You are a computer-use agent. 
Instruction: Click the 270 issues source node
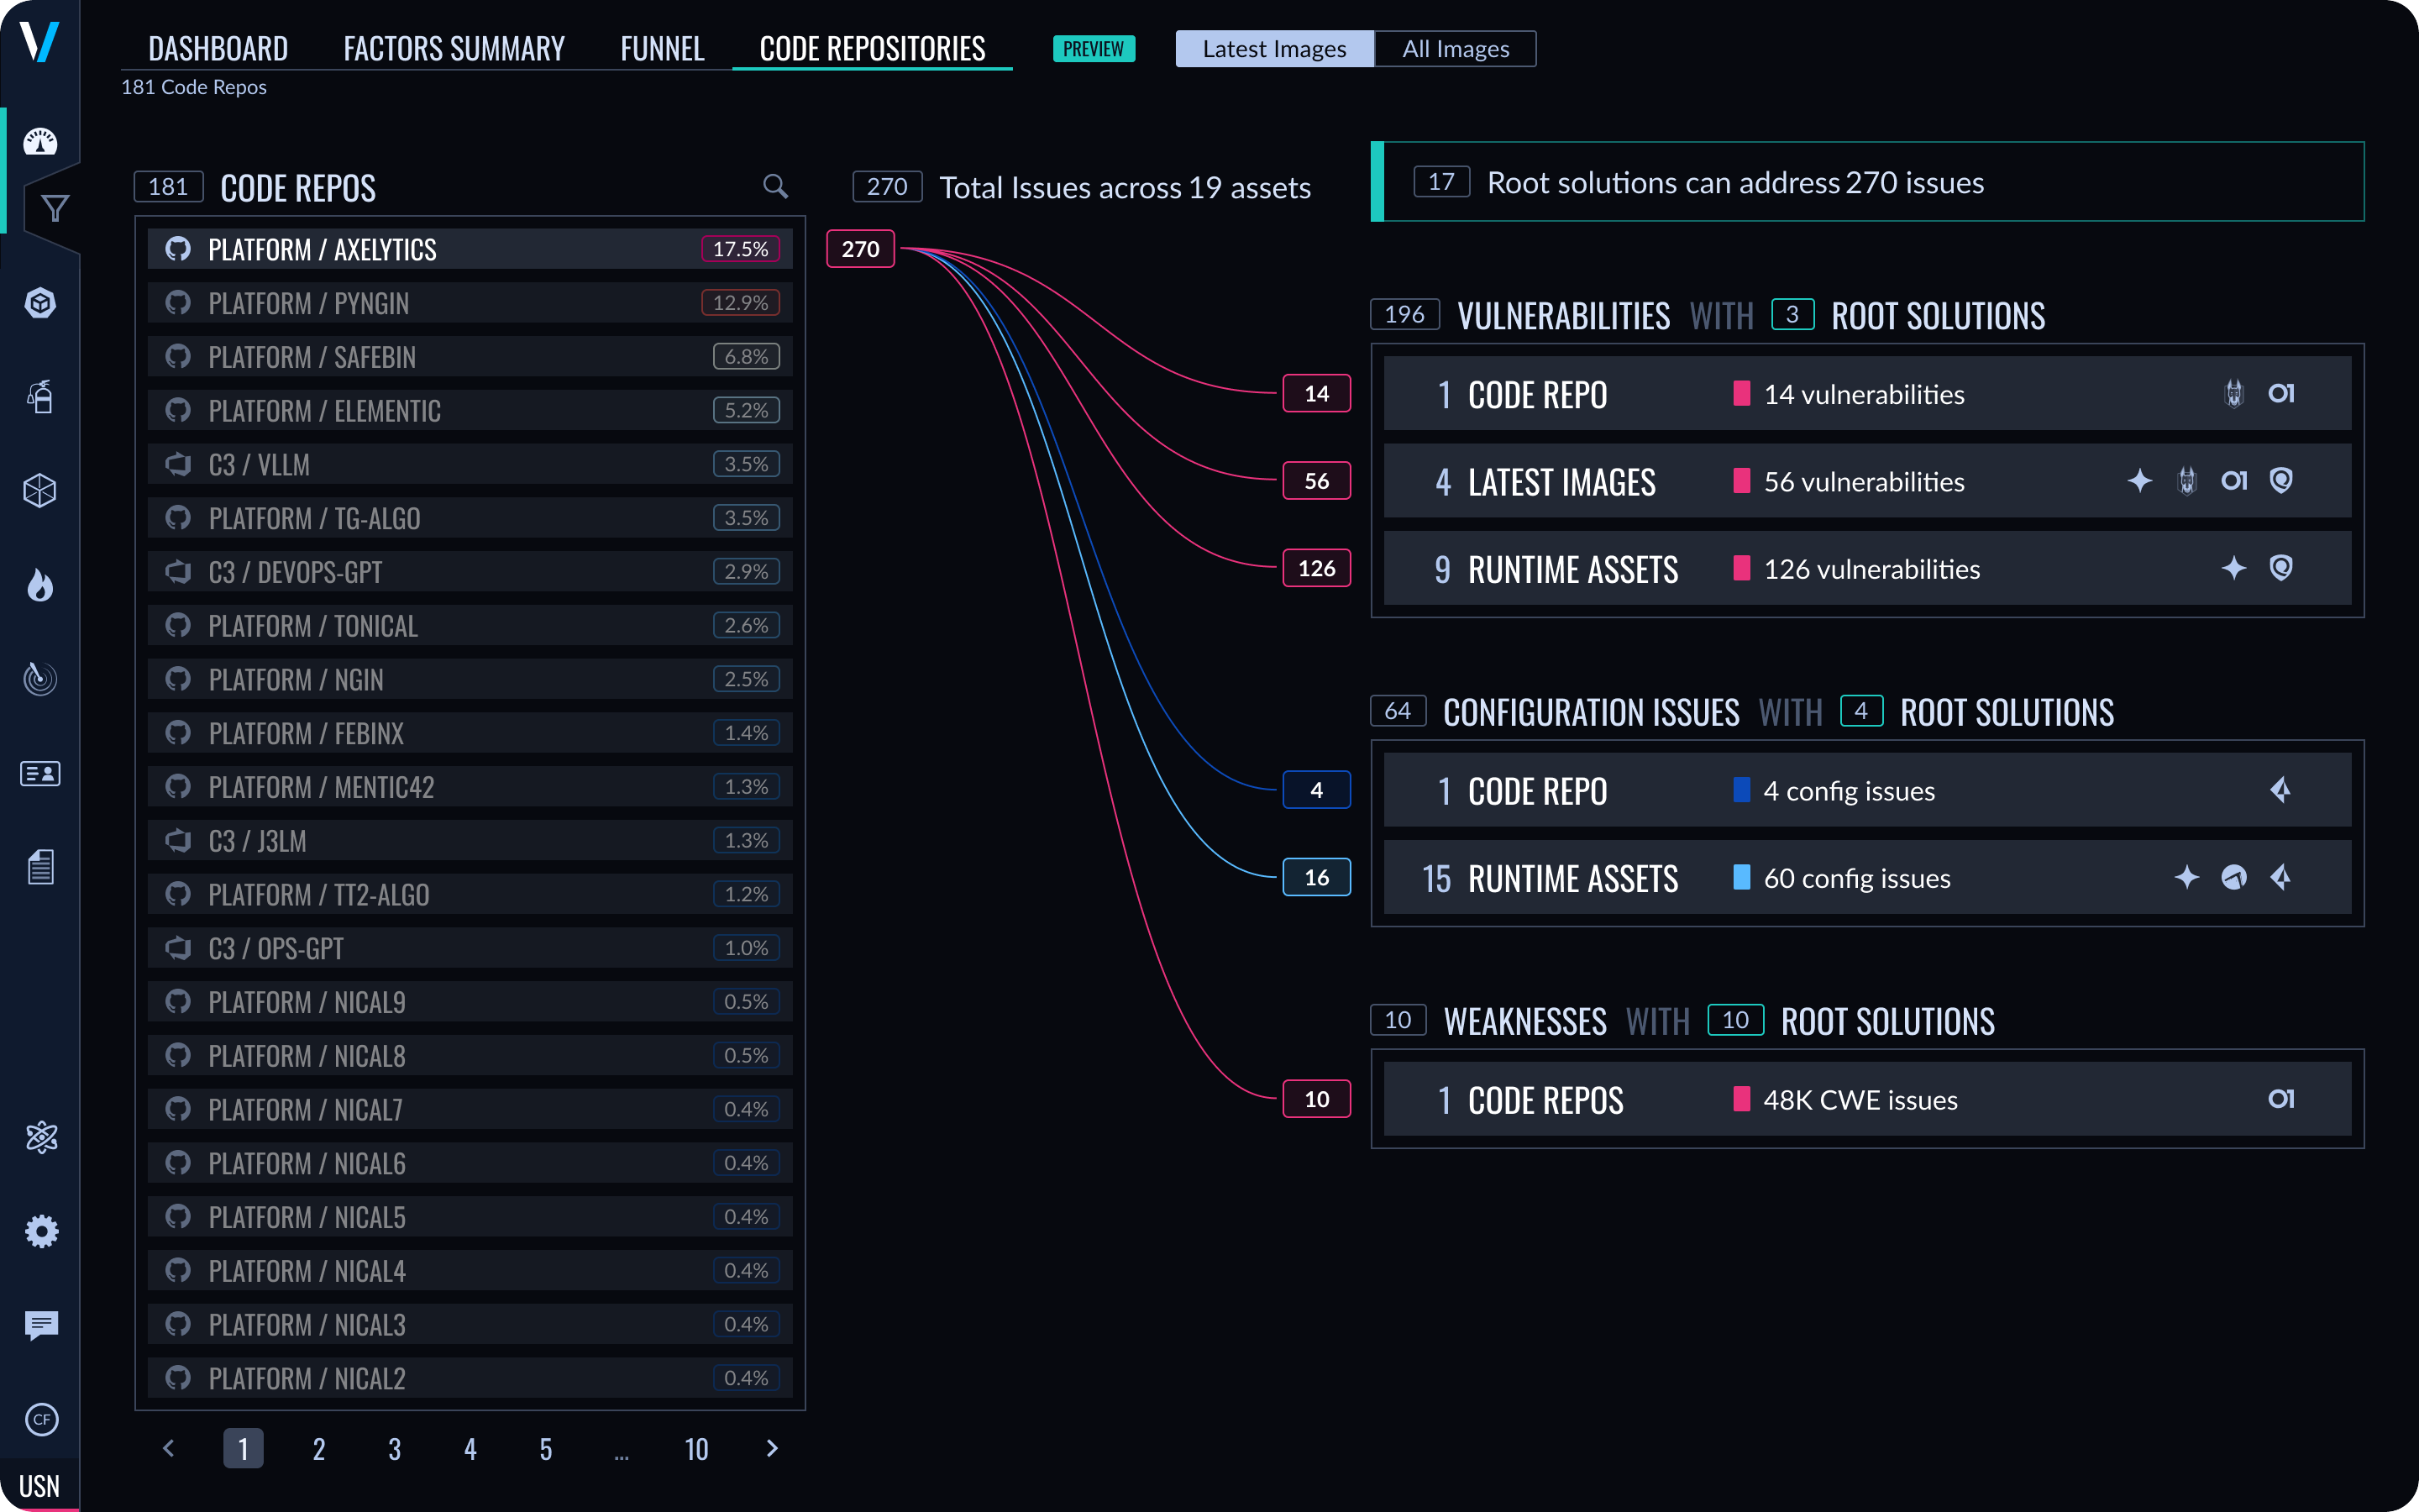[861, 249]
